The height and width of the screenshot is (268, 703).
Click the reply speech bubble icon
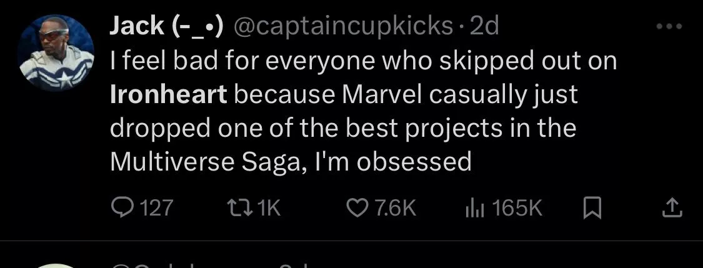(121, 208)
